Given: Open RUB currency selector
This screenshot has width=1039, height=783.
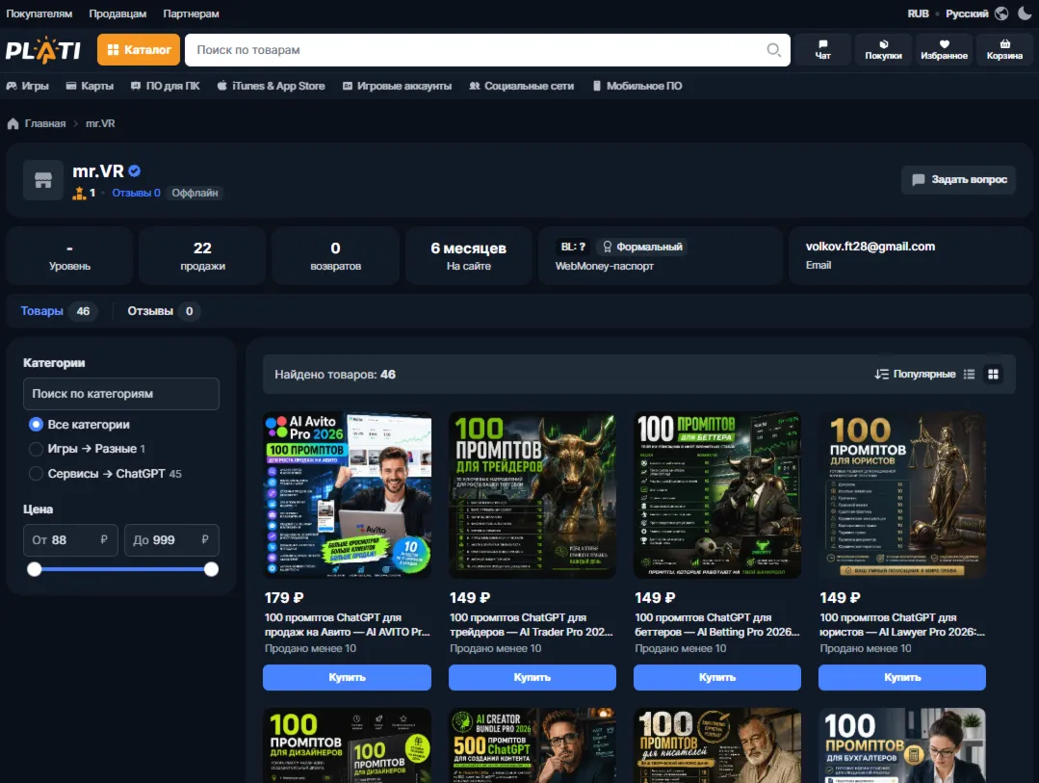Looking at the screenshot, I should 918,13.
